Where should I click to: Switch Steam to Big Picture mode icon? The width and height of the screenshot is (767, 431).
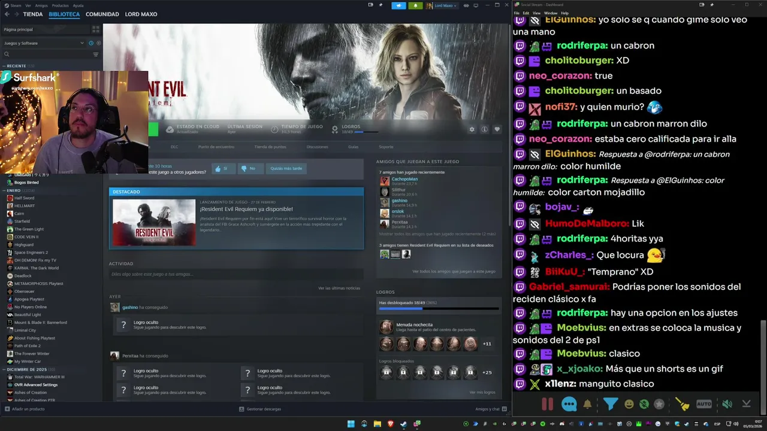(x=476, y=5)
